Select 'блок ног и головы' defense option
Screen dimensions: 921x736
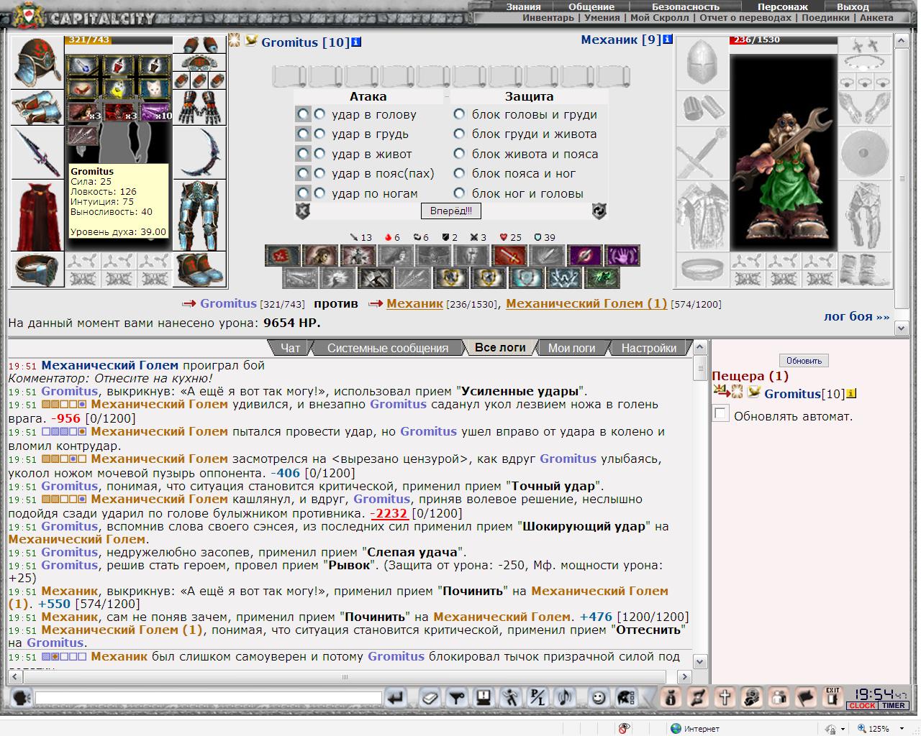[x=459, y=193]
